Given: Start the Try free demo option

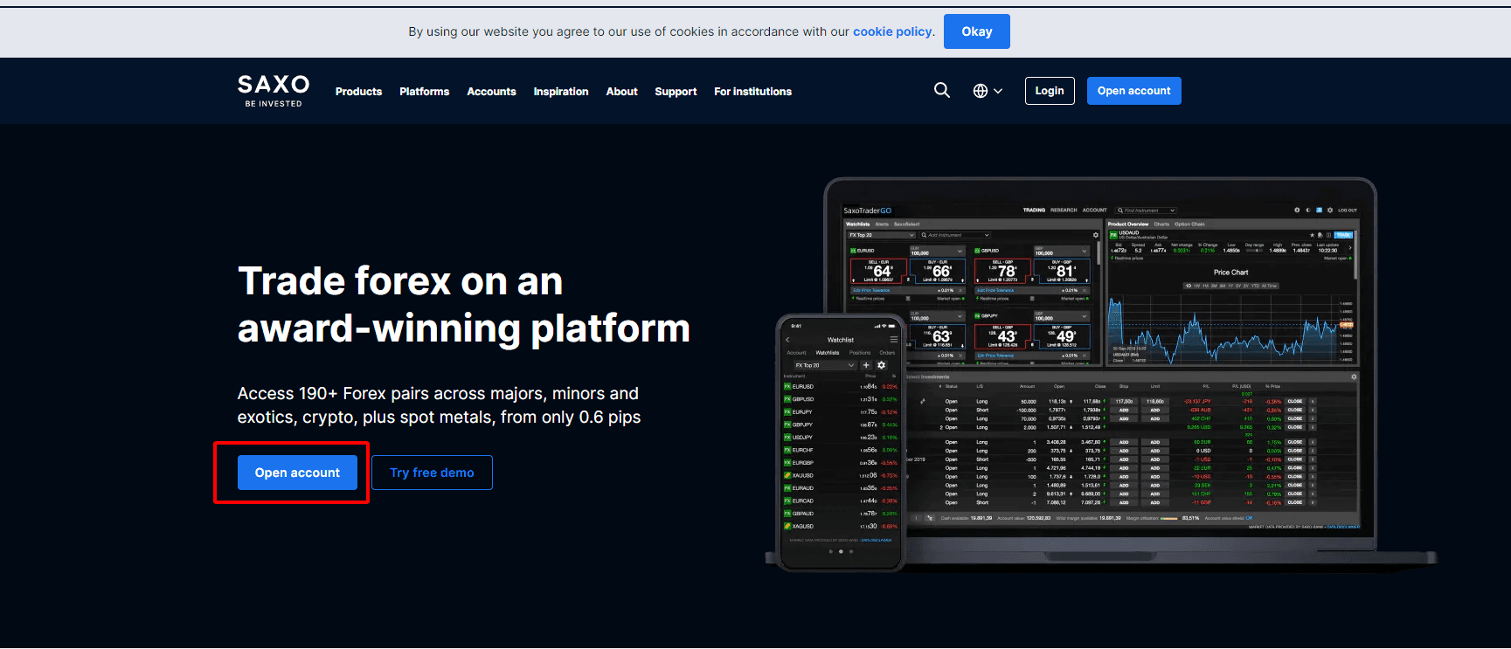Looking at the screenshot, I should click(x=432, y=473).
